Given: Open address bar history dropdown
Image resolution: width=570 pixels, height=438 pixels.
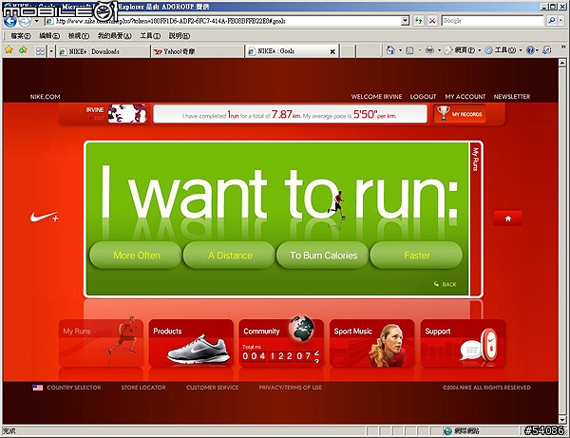Looking at the screenshot, I should [406, 21].
